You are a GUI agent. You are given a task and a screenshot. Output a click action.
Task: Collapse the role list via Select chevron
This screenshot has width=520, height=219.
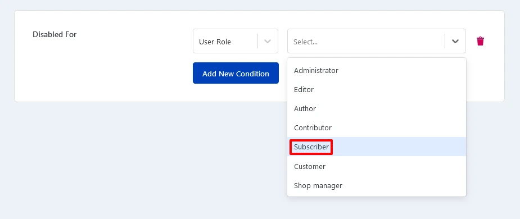(x=455, y=41)
